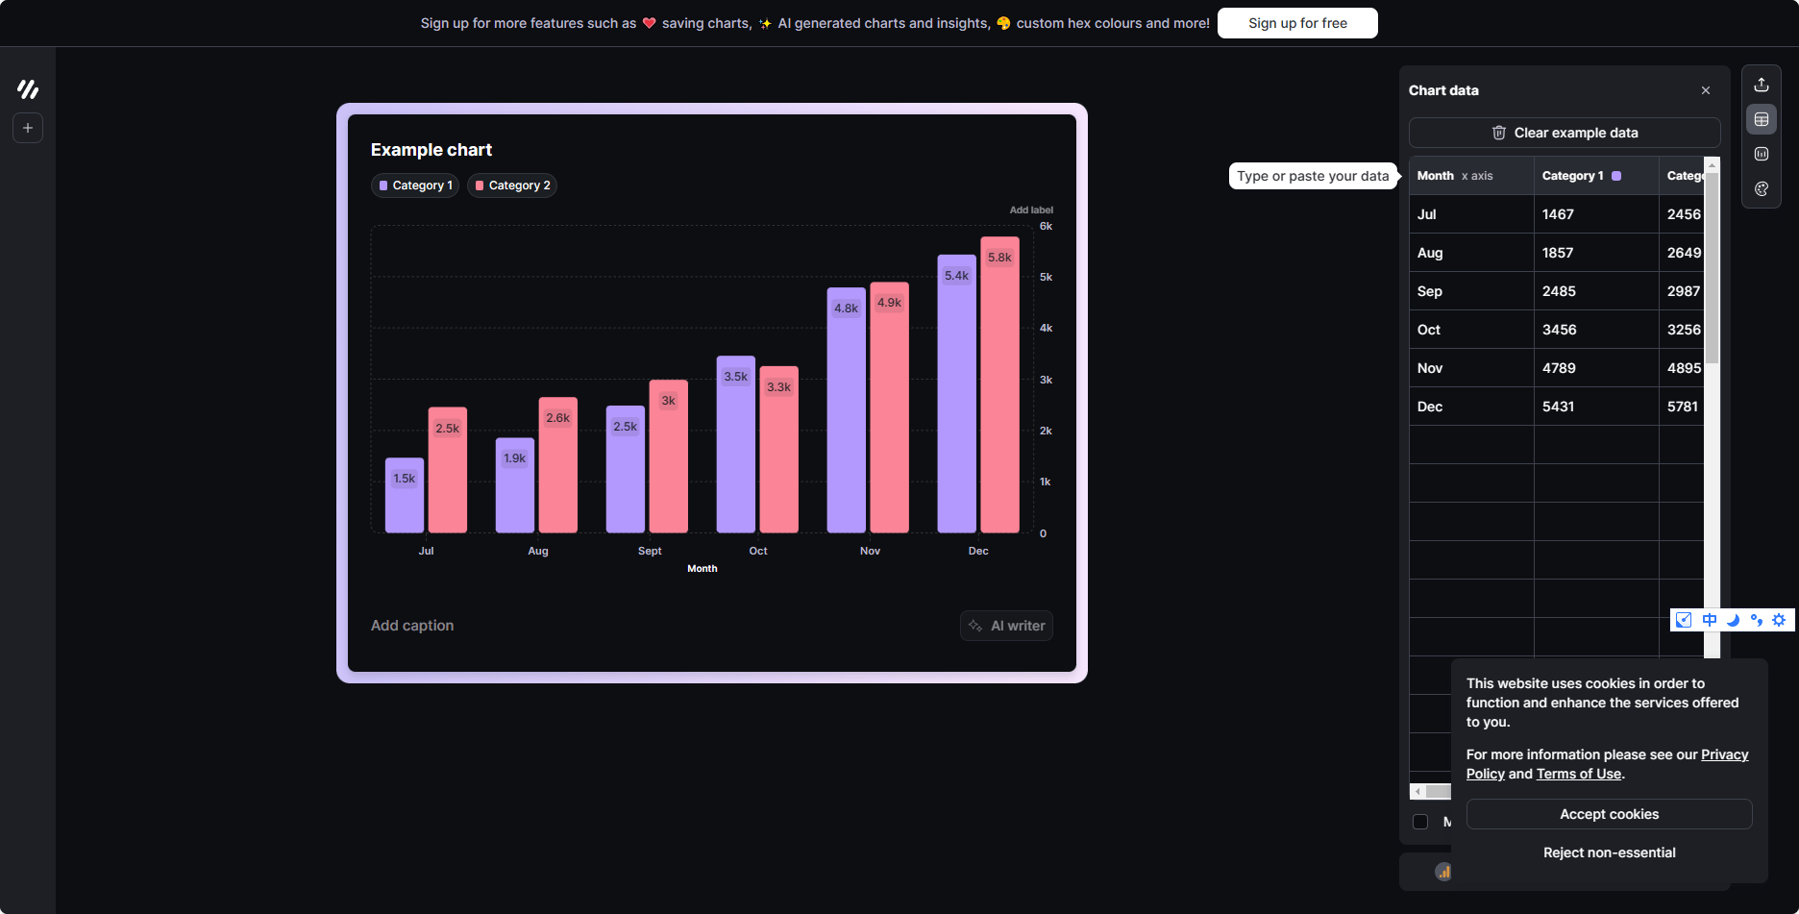Click the plus icon to add new chart

click(x=28, y=128)
